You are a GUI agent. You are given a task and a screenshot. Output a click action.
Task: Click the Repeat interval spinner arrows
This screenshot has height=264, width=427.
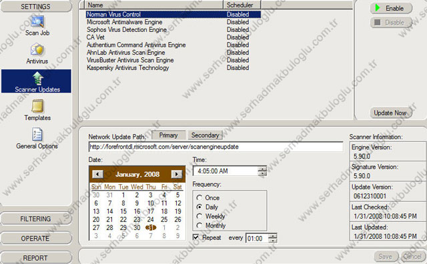pos(273,238)
